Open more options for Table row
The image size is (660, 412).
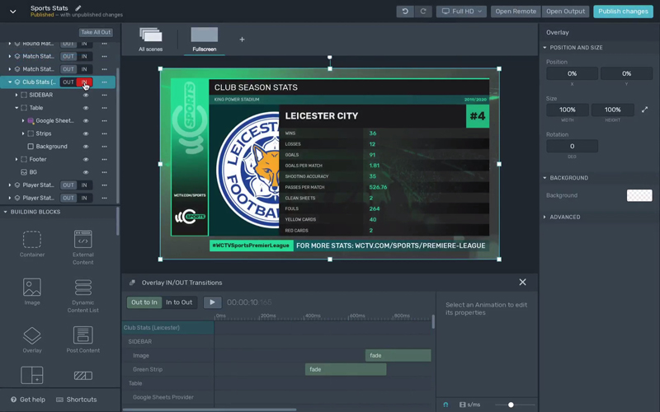[105, 108]
